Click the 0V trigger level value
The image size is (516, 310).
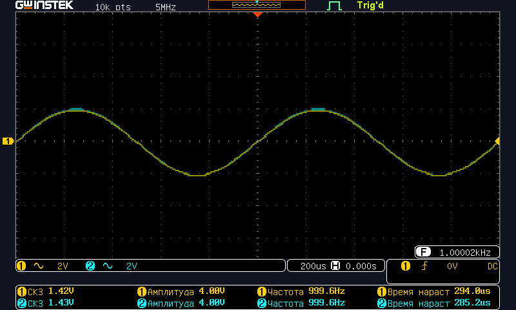pyautogui.click(x=452, y=266)
